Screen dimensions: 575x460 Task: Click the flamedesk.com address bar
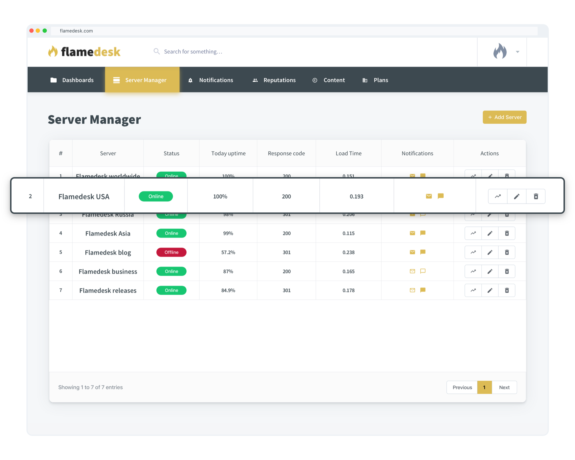[294, 31]
